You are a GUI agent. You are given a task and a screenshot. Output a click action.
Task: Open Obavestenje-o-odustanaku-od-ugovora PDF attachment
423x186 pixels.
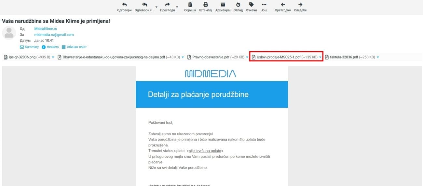click(121, 57)
